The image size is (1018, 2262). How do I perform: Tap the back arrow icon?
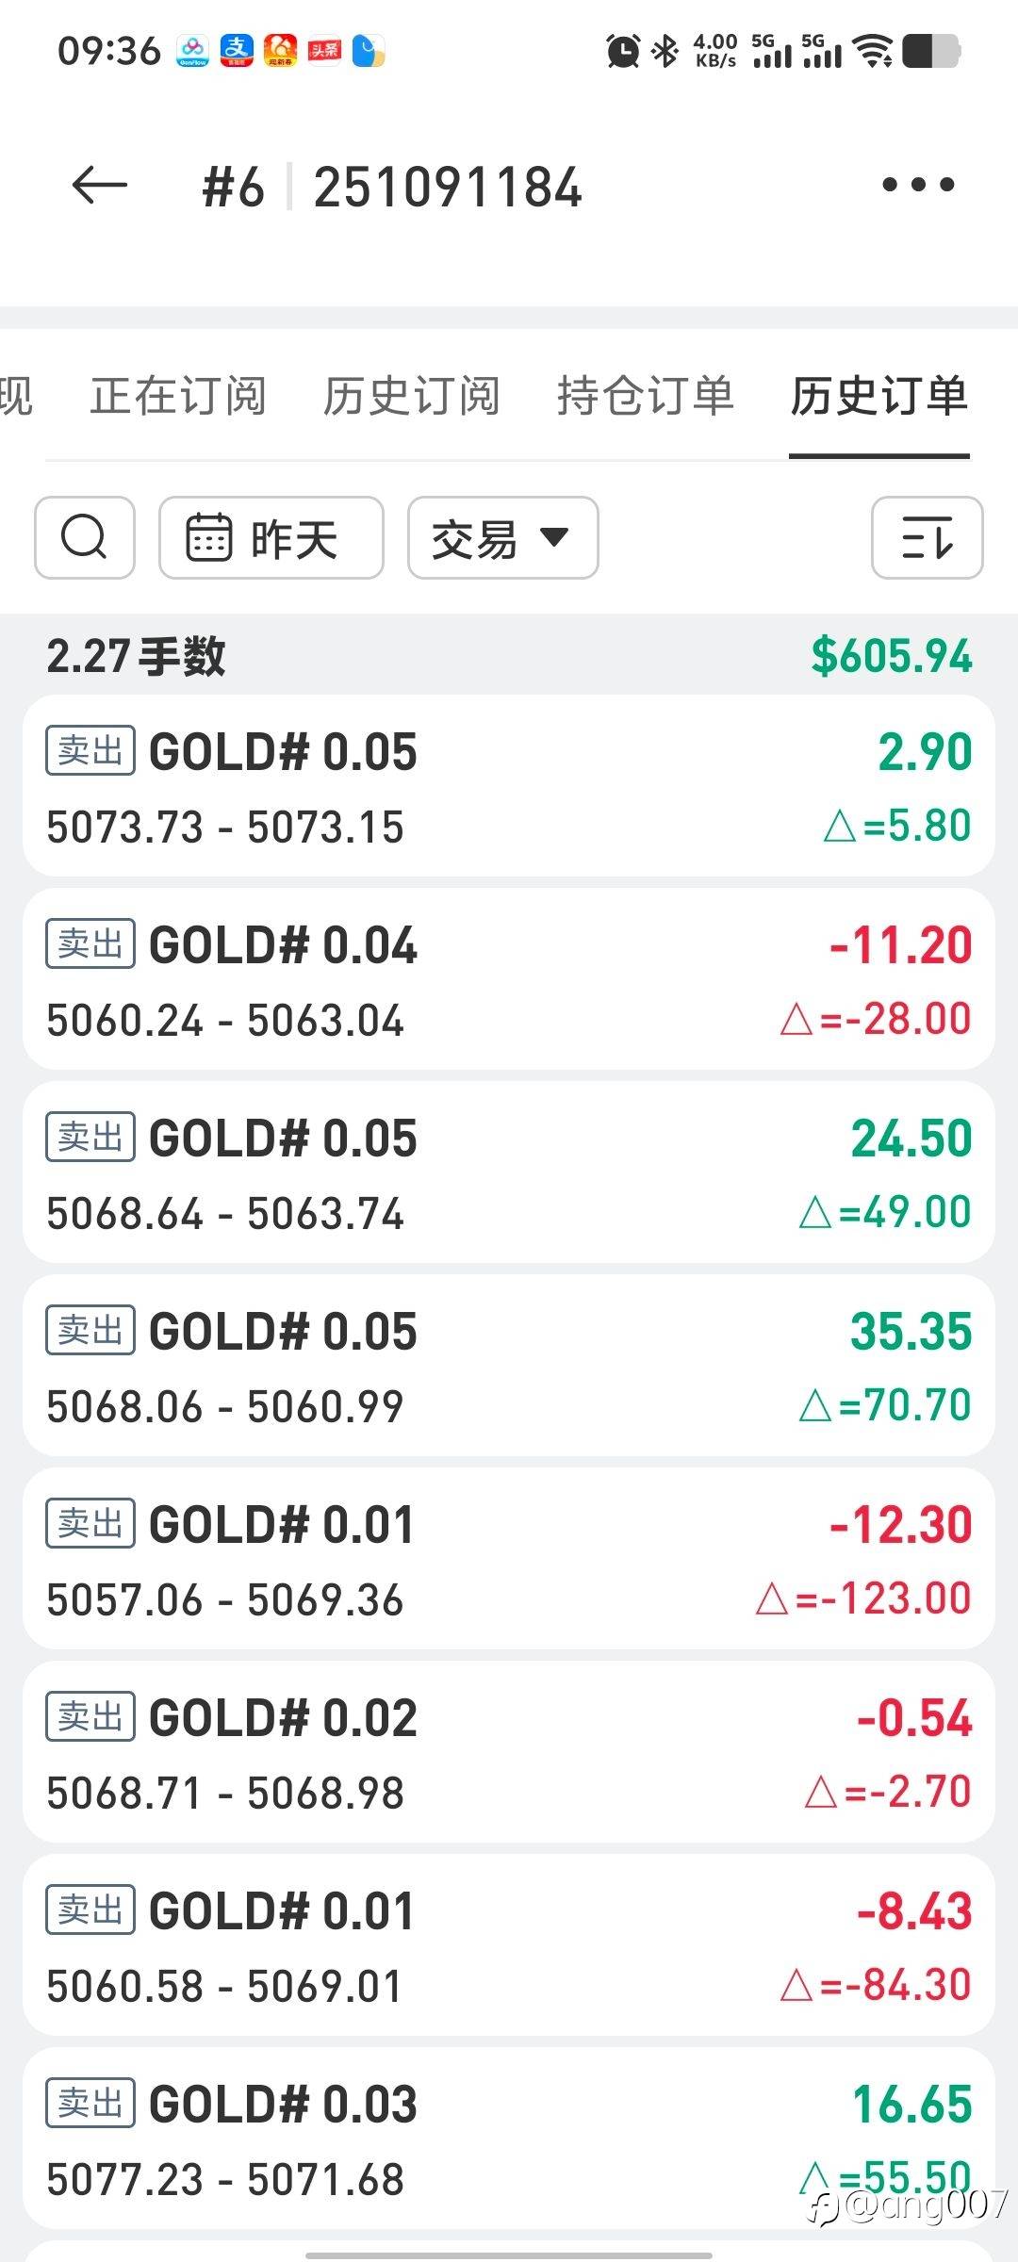pyautogui.click(x=99, y=185)
